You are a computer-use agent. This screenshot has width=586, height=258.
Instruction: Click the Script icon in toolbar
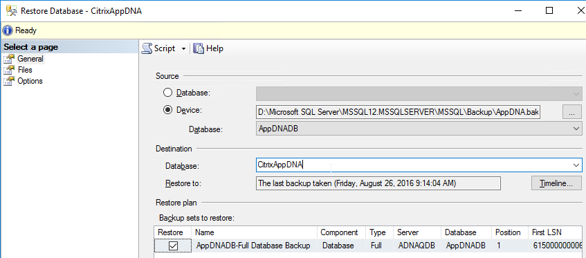[147, 48]
